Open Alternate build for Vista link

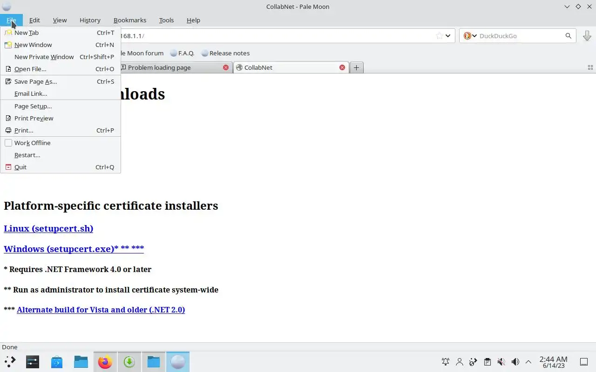[101, 310]
